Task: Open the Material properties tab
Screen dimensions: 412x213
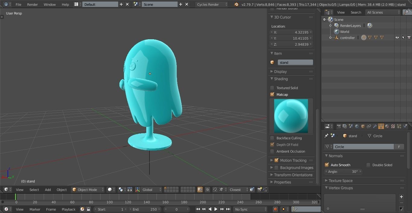Action: tap(387, 126)
